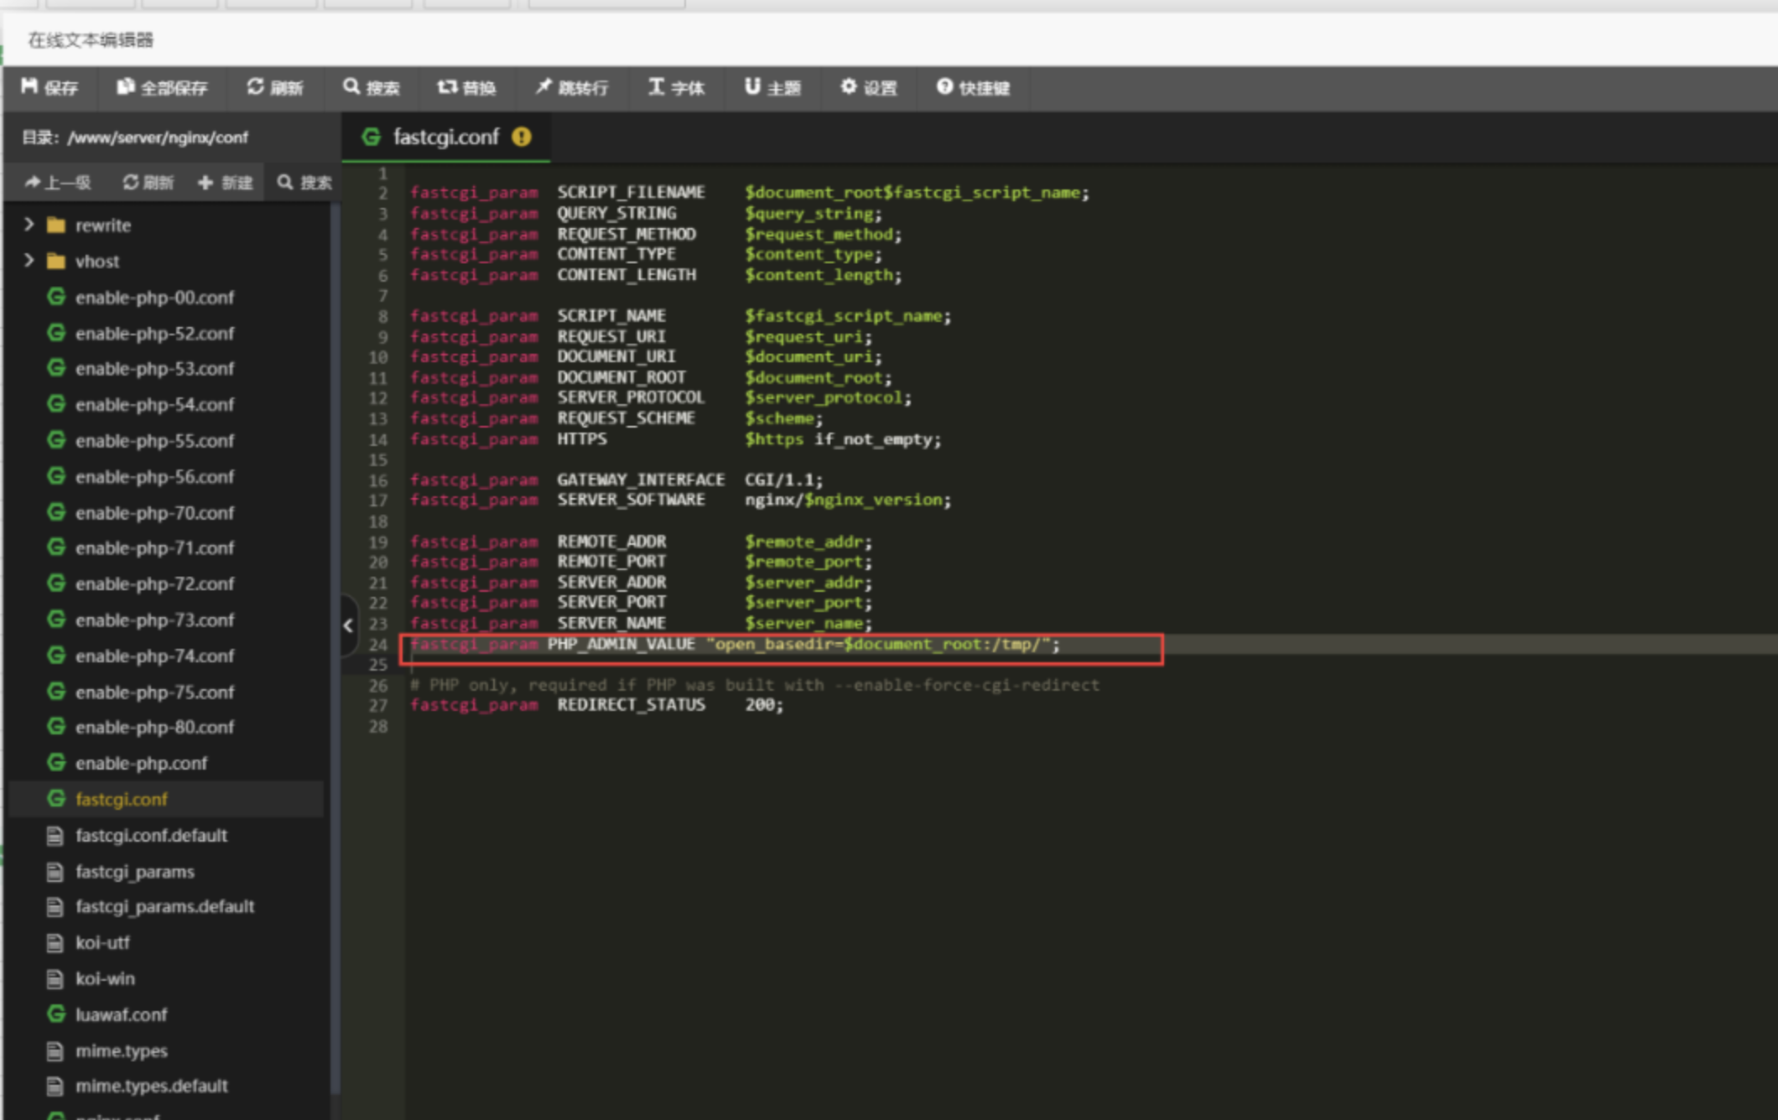Open the rewrite folder
Image resolution: width=1778 pixels, height=1120 pixels.
coord(102,226)
